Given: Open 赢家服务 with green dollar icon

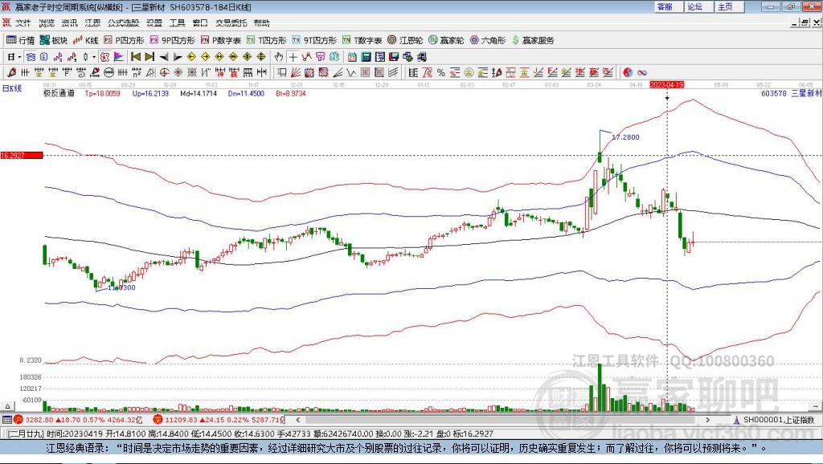Looking at the screenshot, I should tap(533, 40).
